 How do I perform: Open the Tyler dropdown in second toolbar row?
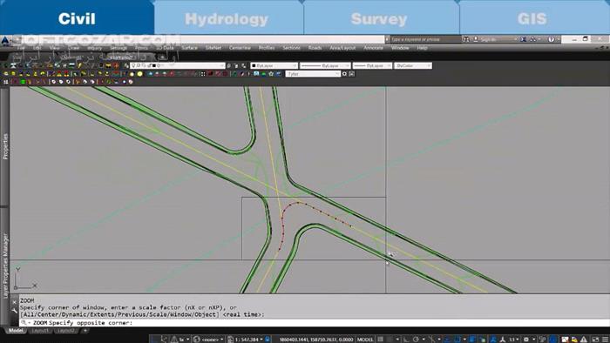[x=313, y=74]
